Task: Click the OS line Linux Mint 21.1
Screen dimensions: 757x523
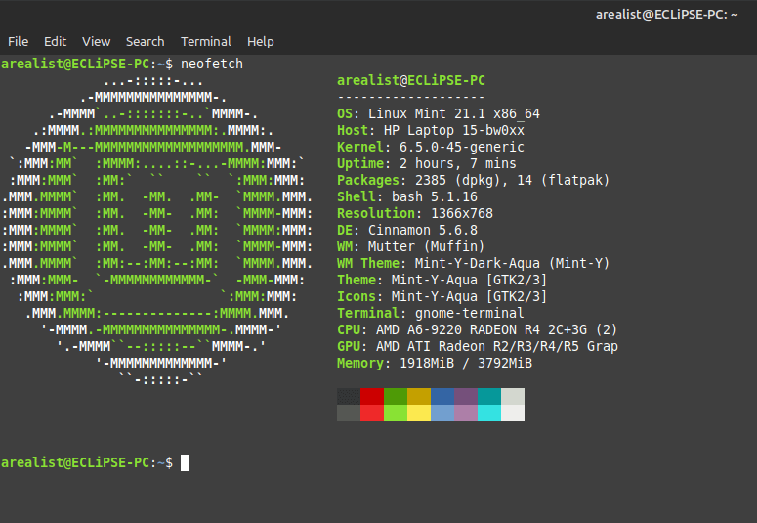Action: (x=439, y=114)
